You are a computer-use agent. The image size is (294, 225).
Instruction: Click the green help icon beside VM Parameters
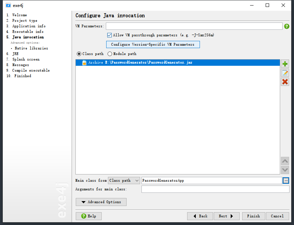tap(286, 26)
